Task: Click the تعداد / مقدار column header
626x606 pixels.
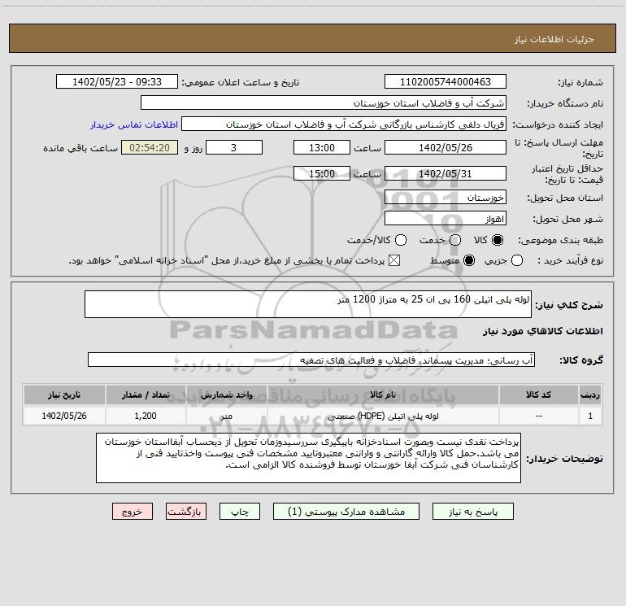Action: (x=146, y=395)
